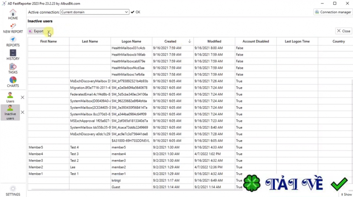The image size is (353, 197).
Task: Switch to the Users report tab
Action: tap(10, 97)
